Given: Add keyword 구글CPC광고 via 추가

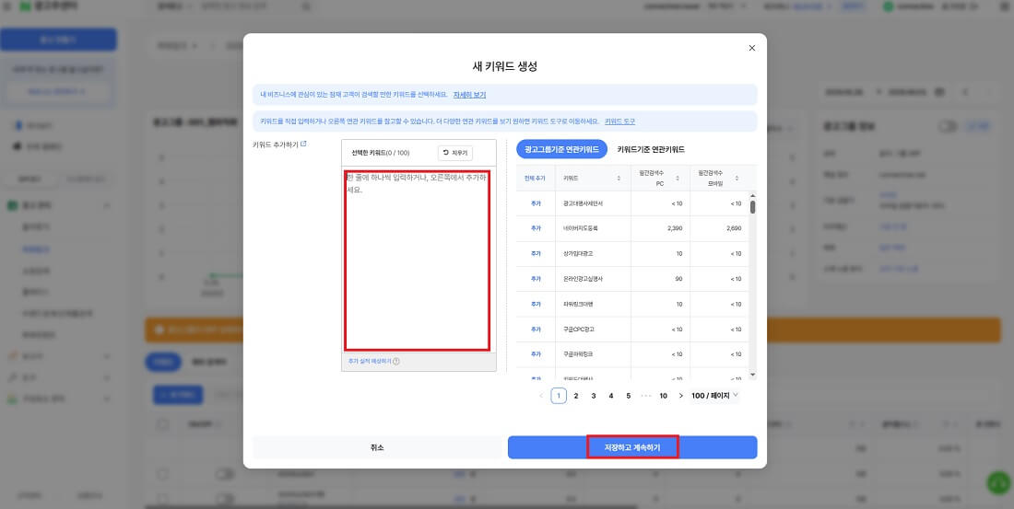Looking at the screenshot, I should [536, 330].
